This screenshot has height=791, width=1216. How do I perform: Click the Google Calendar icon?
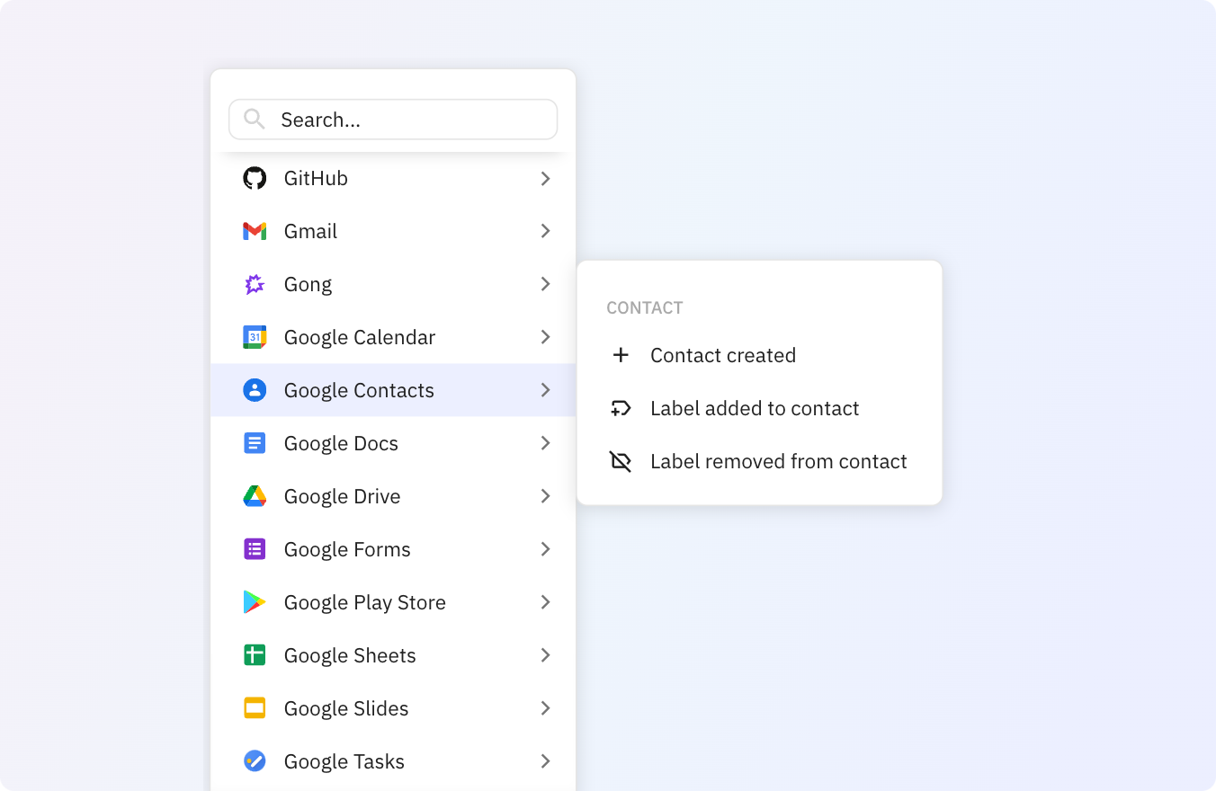click(255, 337)
